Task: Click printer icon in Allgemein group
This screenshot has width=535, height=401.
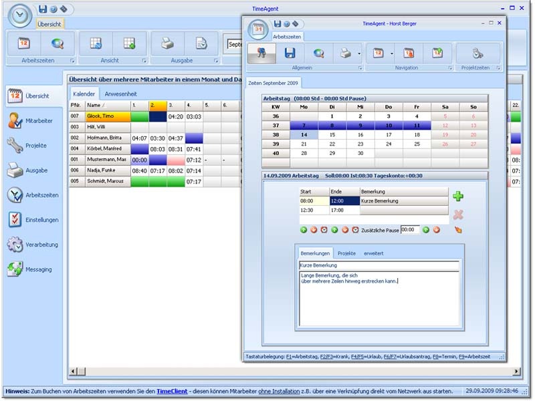Action: 345,53
